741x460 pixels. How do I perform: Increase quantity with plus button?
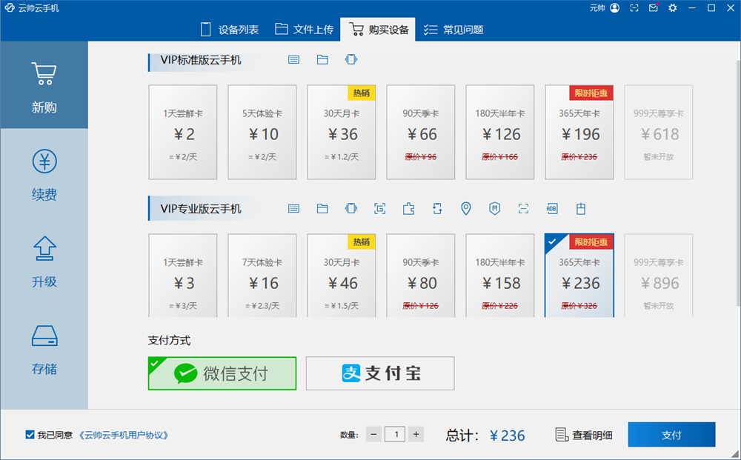(x=416, y=435)
